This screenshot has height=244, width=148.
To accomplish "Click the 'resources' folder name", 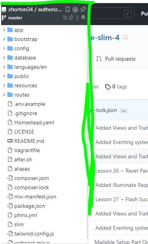I will (26, 85).
